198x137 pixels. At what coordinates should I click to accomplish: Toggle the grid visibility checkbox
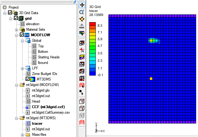(16, 18)
